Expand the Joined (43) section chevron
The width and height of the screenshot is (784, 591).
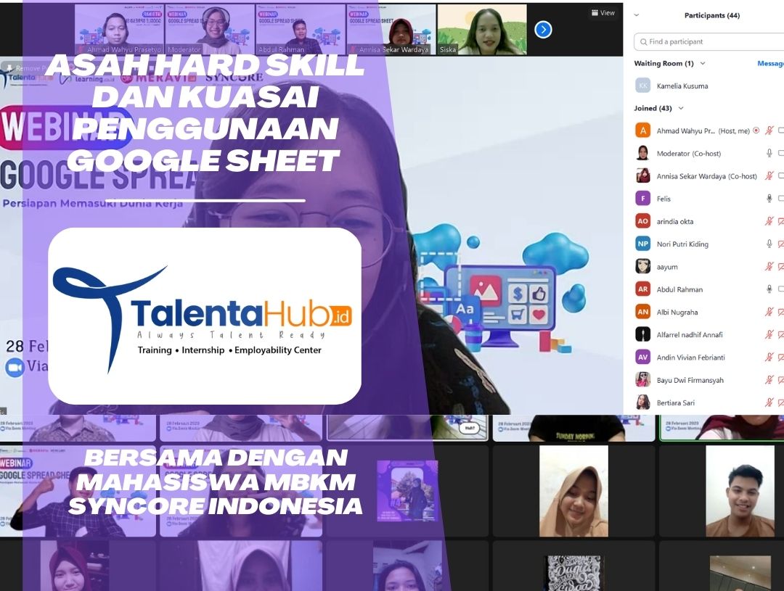[681, 109]
